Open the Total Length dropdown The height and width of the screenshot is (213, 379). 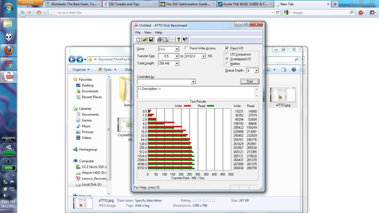[177, 63]
